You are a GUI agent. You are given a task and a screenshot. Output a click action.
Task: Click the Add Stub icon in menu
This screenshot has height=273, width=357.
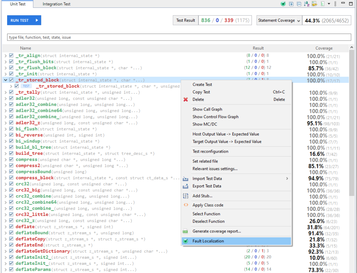pos(186,196)
